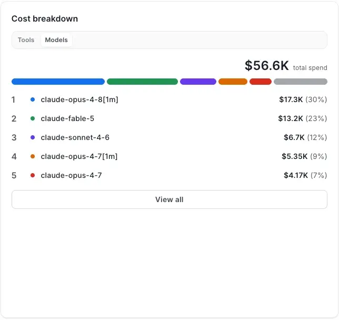
Task: Click rank number 3 in the list
Action: click(14, 137)
